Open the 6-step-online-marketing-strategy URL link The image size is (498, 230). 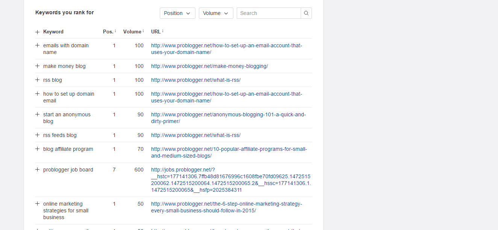(x=227, y=207)
